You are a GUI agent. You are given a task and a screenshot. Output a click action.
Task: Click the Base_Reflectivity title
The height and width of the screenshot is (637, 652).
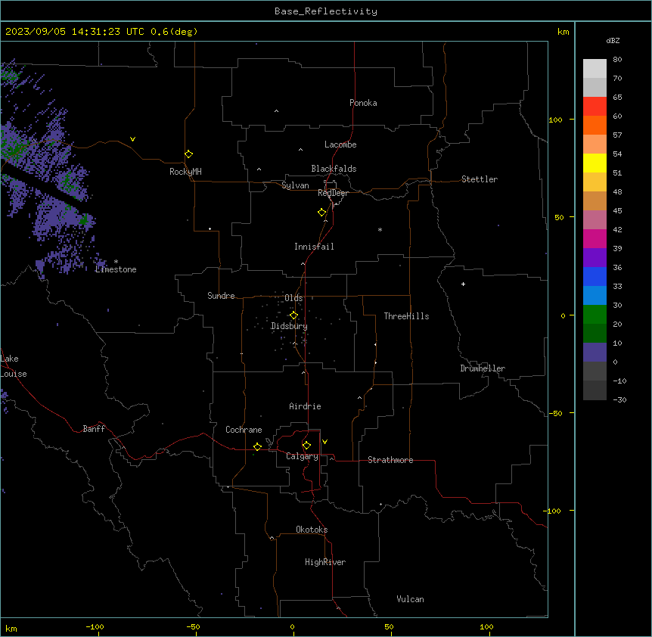click(x=326, y=11)
